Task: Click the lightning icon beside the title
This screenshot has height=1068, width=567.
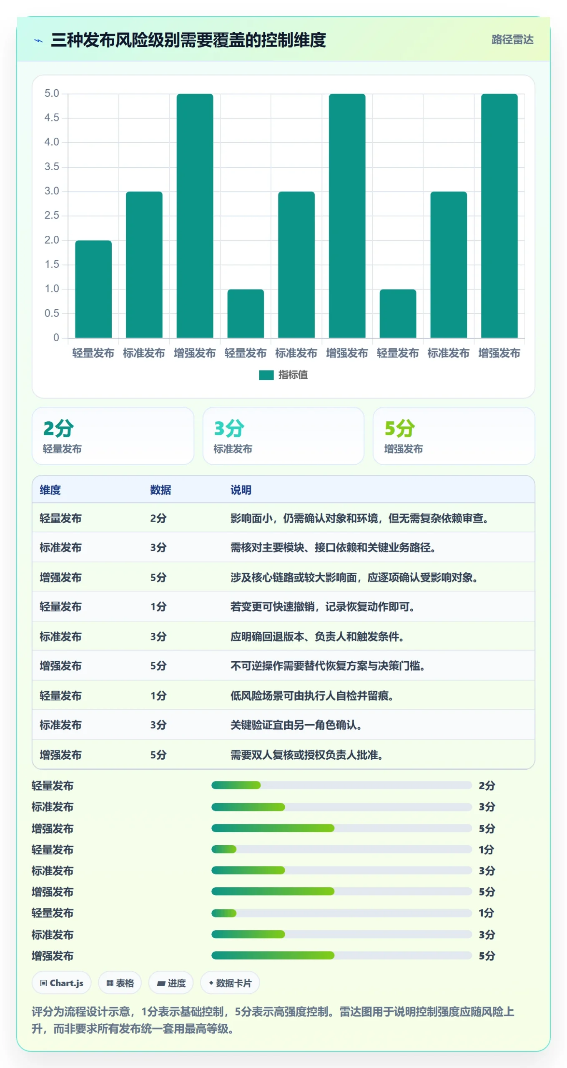Action: pos(38,40)
